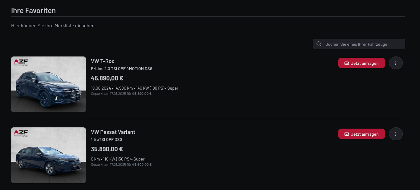Click the magnifier search icon

[x=319, y=44]
